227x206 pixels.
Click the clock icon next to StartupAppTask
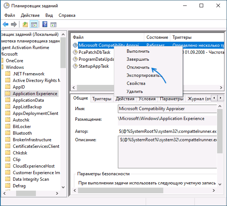click(x=75, y=66)
